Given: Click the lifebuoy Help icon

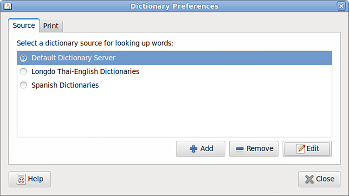Looking at the screenshot, I should (21, 179).
